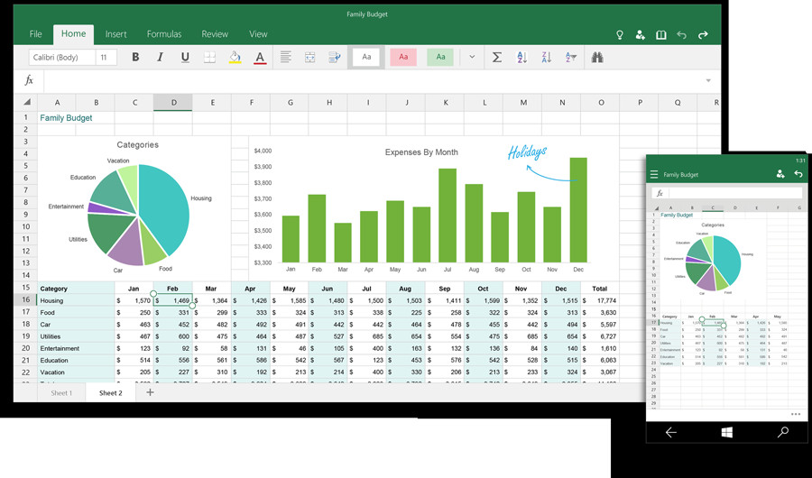812x478 pixels.
Task: Open the Calibri (Body) font dropdown
Action: point(61,58)
